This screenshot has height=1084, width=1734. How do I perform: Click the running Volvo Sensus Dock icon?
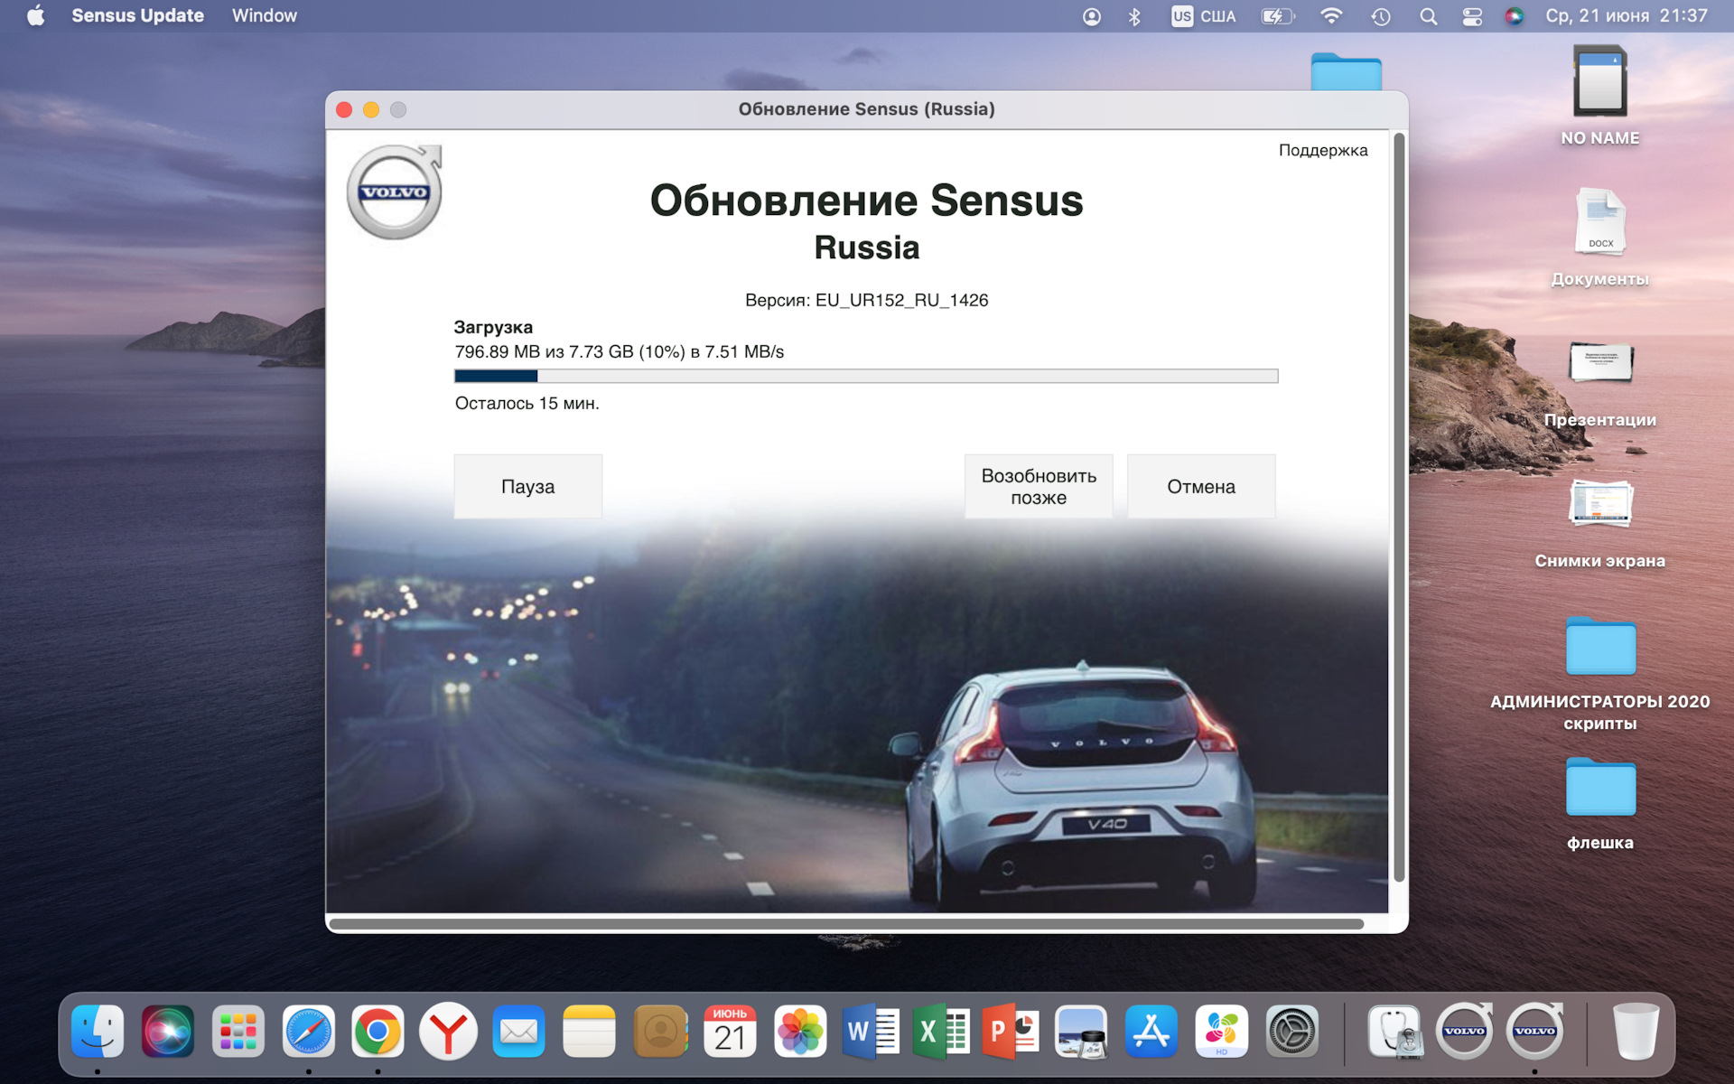coord(1535,1031)
